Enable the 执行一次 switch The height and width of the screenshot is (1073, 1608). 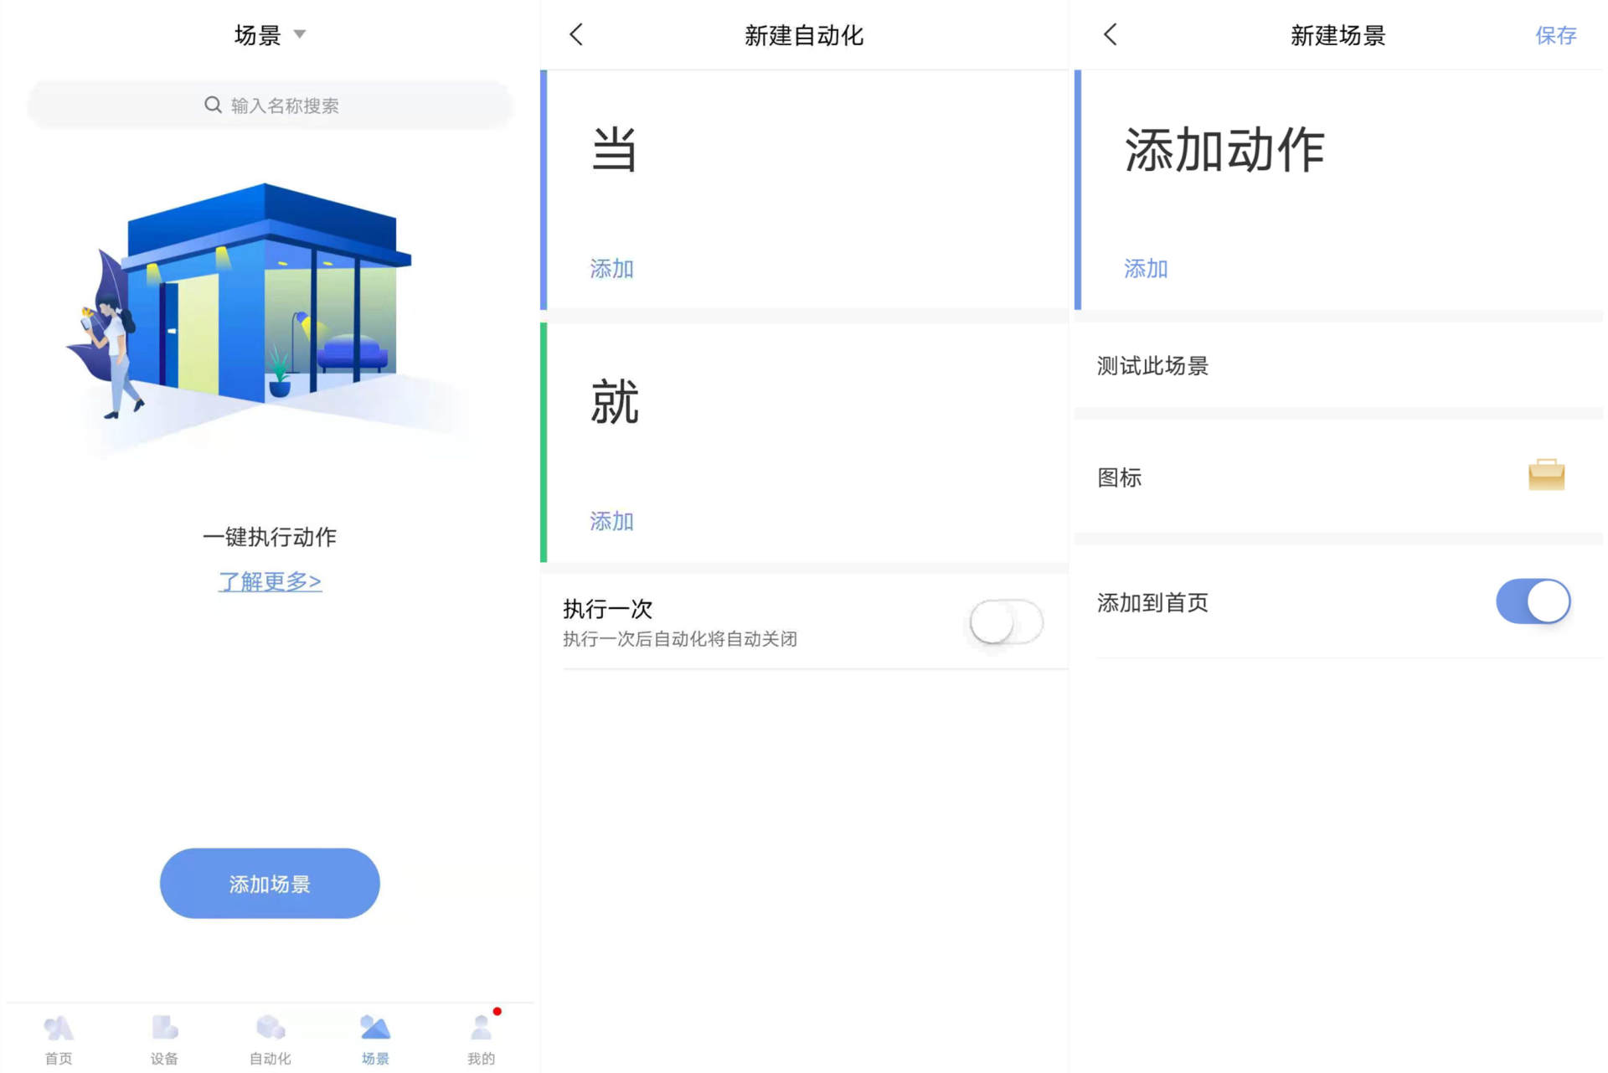coord(1005,622)
